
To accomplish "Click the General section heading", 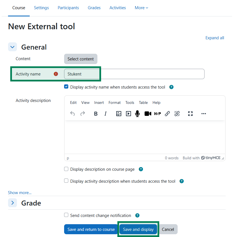I will pos(34,47).
